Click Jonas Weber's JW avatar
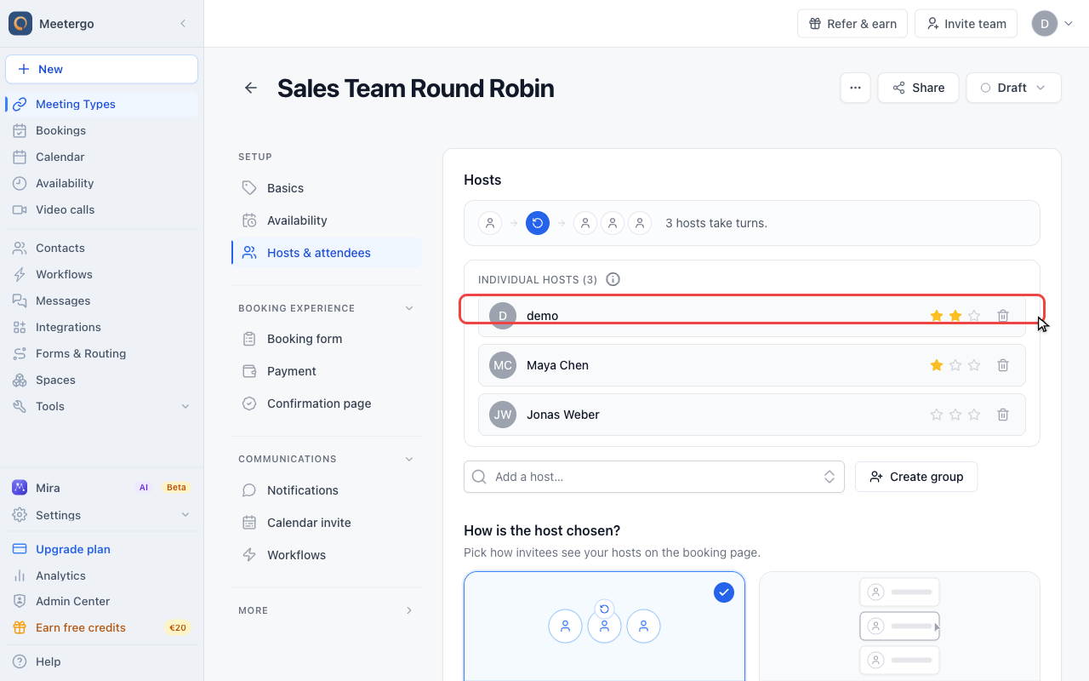The width and height of the screenshot is (1089, 681). coord(503,415)
